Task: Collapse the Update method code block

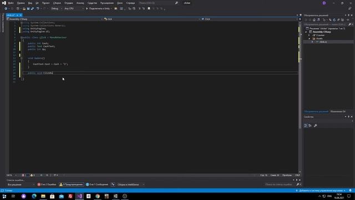Action: click(x=22, y=58)
